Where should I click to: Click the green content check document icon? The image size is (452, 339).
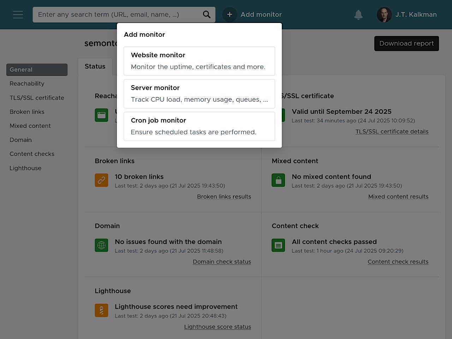(x=278, y=245)
